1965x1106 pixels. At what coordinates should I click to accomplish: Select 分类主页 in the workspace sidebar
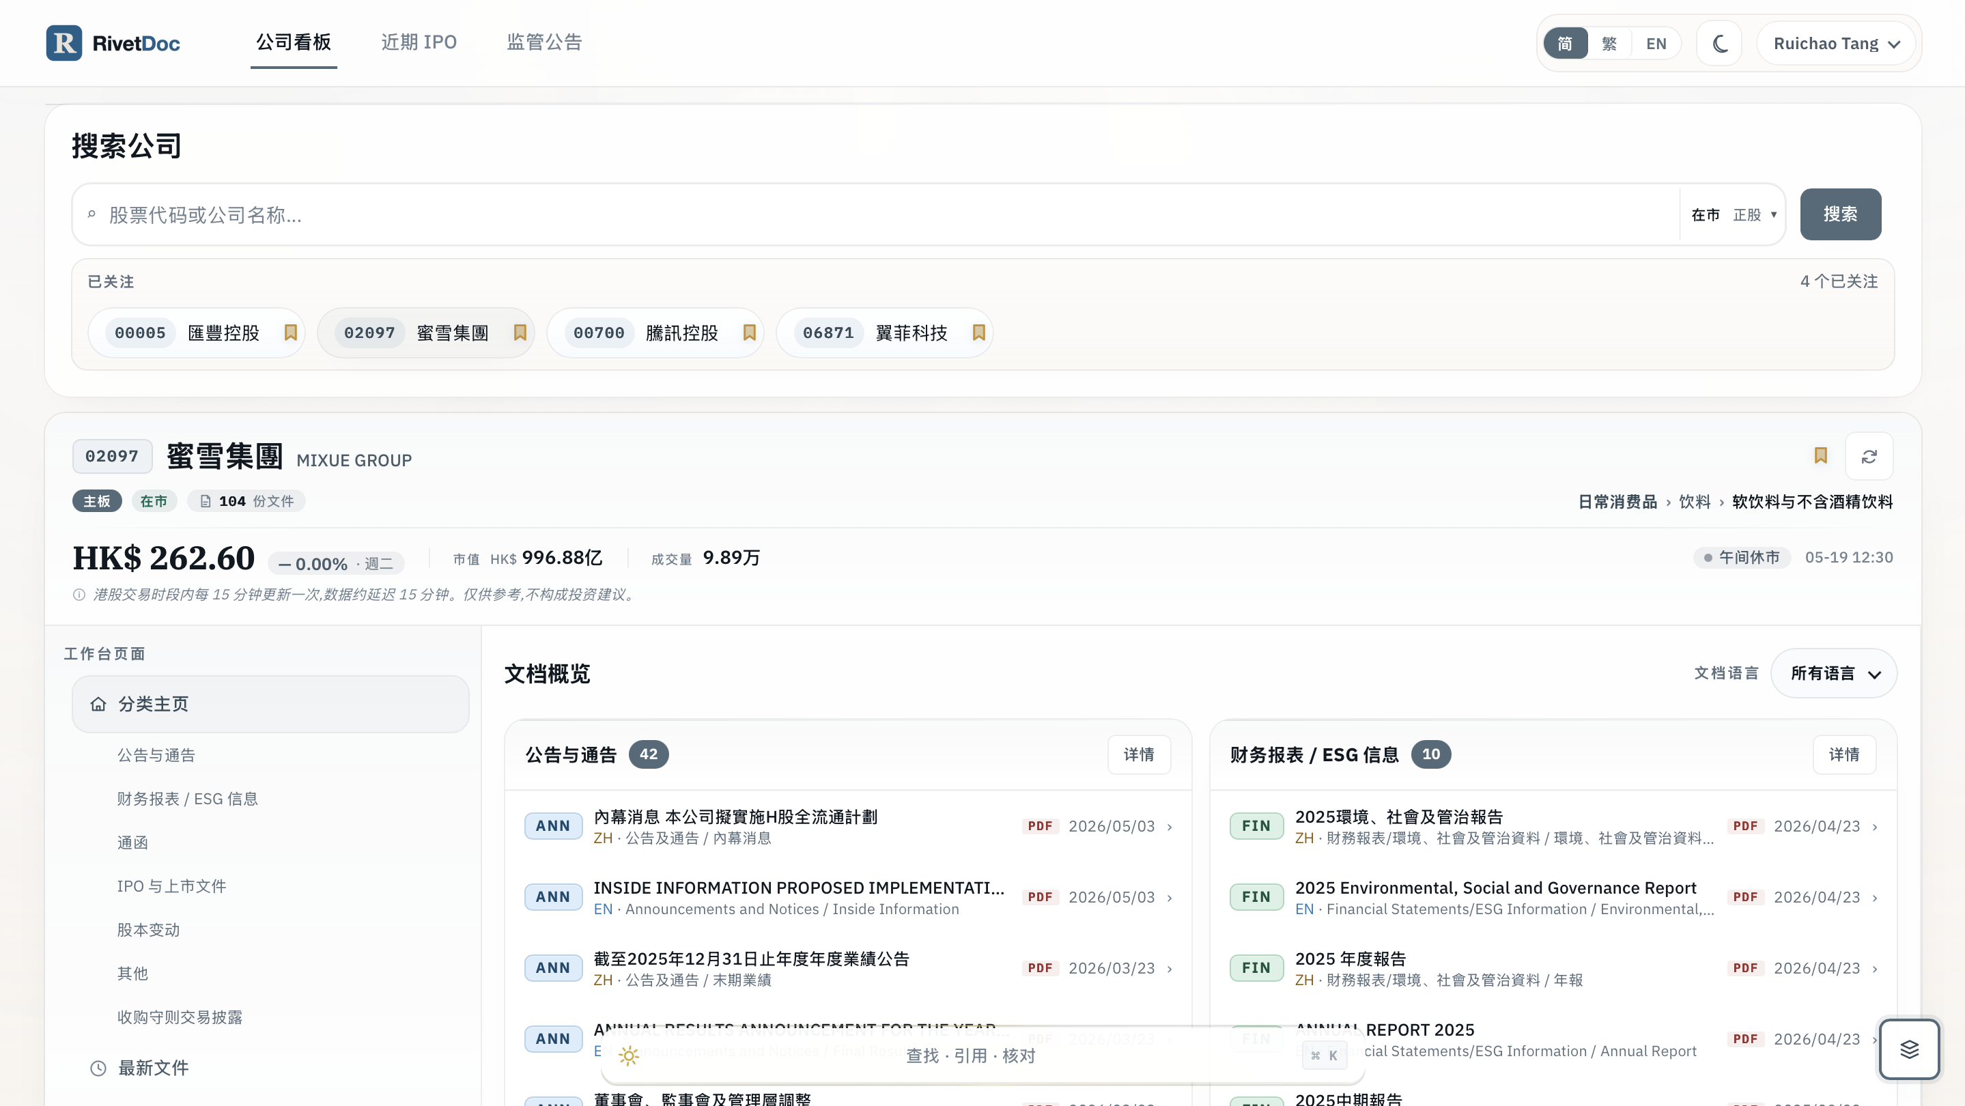click(x=271, y=704)
